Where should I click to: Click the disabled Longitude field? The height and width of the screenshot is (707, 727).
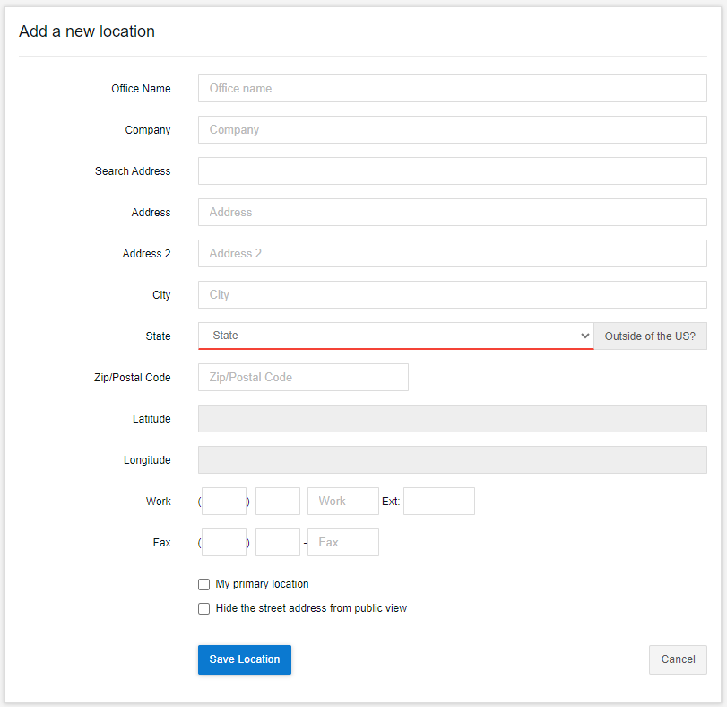452,459
